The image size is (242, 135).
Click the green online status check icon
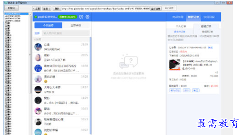tap(36, 17)
